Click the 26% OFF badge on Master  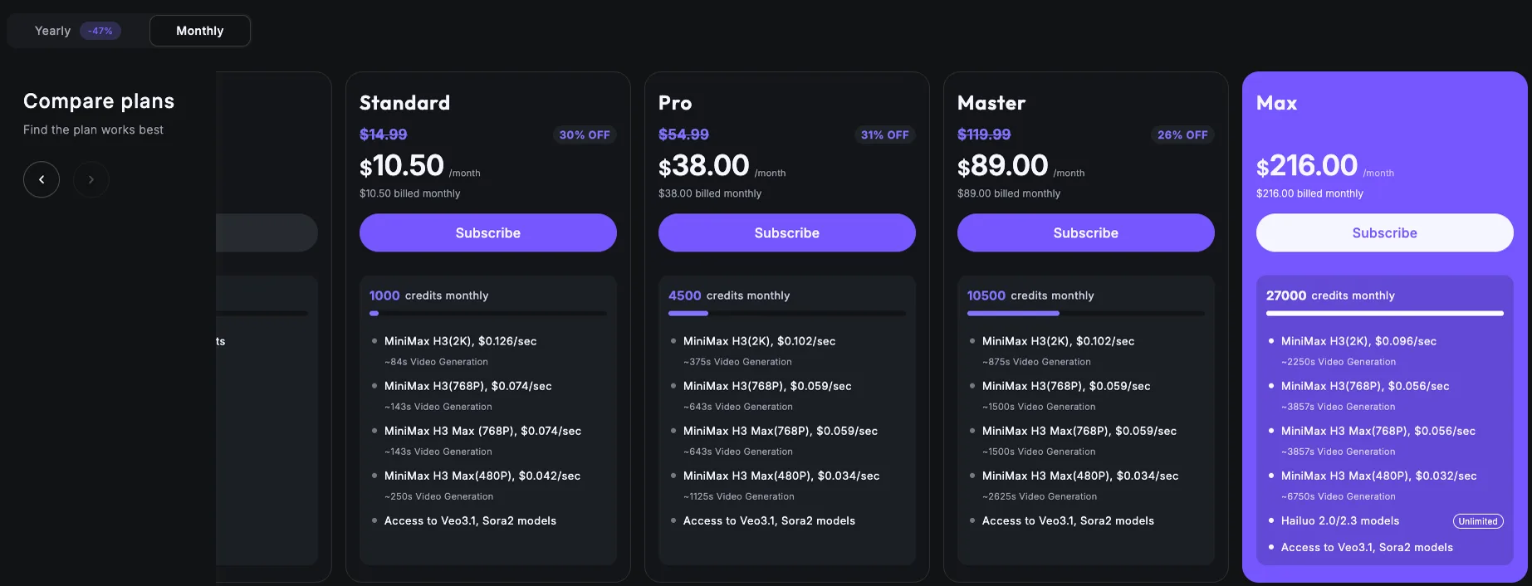pyautogui.click(x=1182, y=134)
